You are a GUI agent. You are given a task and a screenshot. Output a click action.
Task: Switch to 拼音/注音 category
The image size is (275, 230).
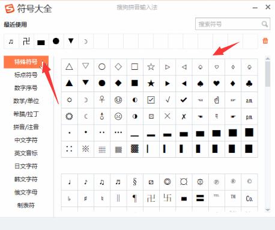pos(26,127)
